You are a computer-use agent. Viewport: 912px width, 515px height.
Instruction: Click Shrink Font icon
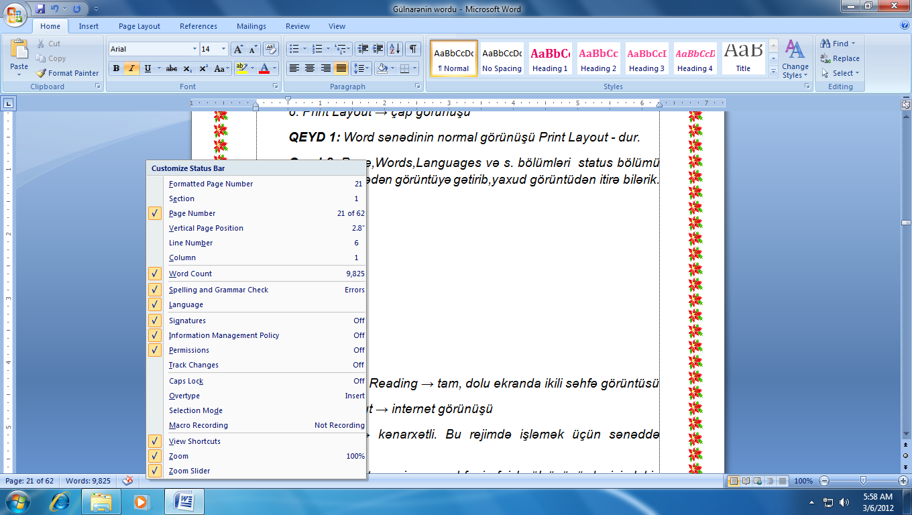coord(253,49)
